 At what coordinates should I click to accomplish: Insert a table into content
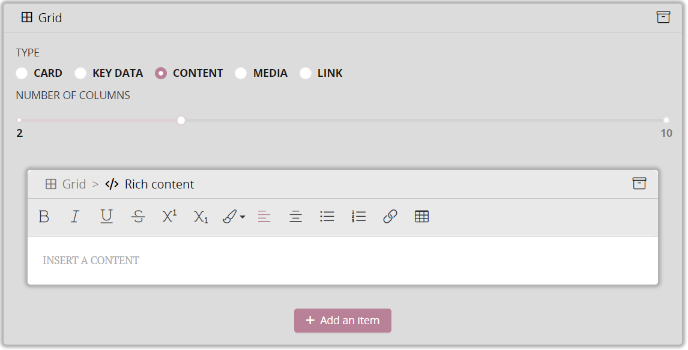[422, 217]
